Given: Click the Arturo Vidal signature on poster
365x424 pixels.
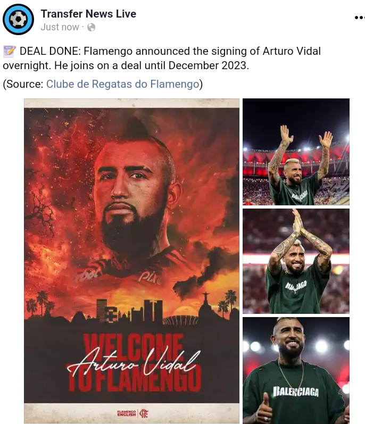Looking at the screenshot, I should click(134, 361).
